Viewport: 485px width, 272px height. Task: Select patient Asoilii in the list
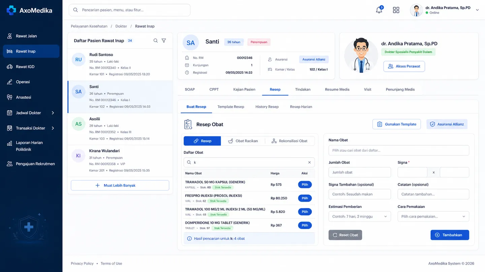[x=120, y=129]
